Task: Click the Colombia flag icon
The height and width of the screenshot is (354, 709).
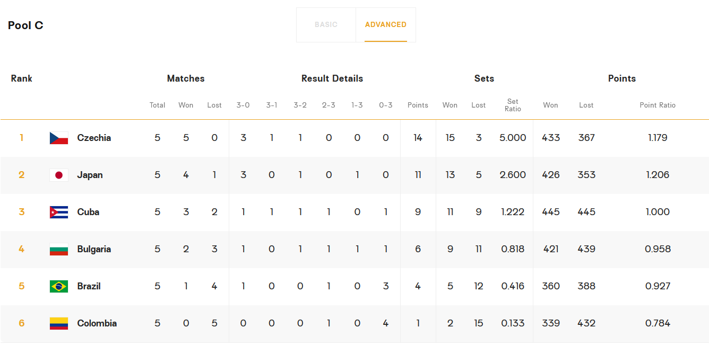Action: point(59,323)
